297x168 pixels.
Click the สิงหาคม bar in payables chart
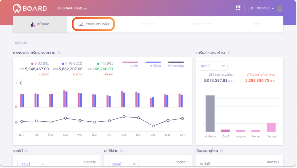(256, 131)
